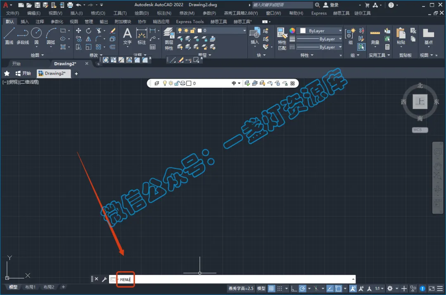Expand the Draw (绘图) panel

coord(37,55)
